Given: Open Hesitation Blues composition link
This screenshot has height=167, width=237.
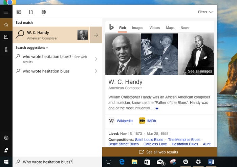Looking at the screenshot, I should click(x=185, y=144).
